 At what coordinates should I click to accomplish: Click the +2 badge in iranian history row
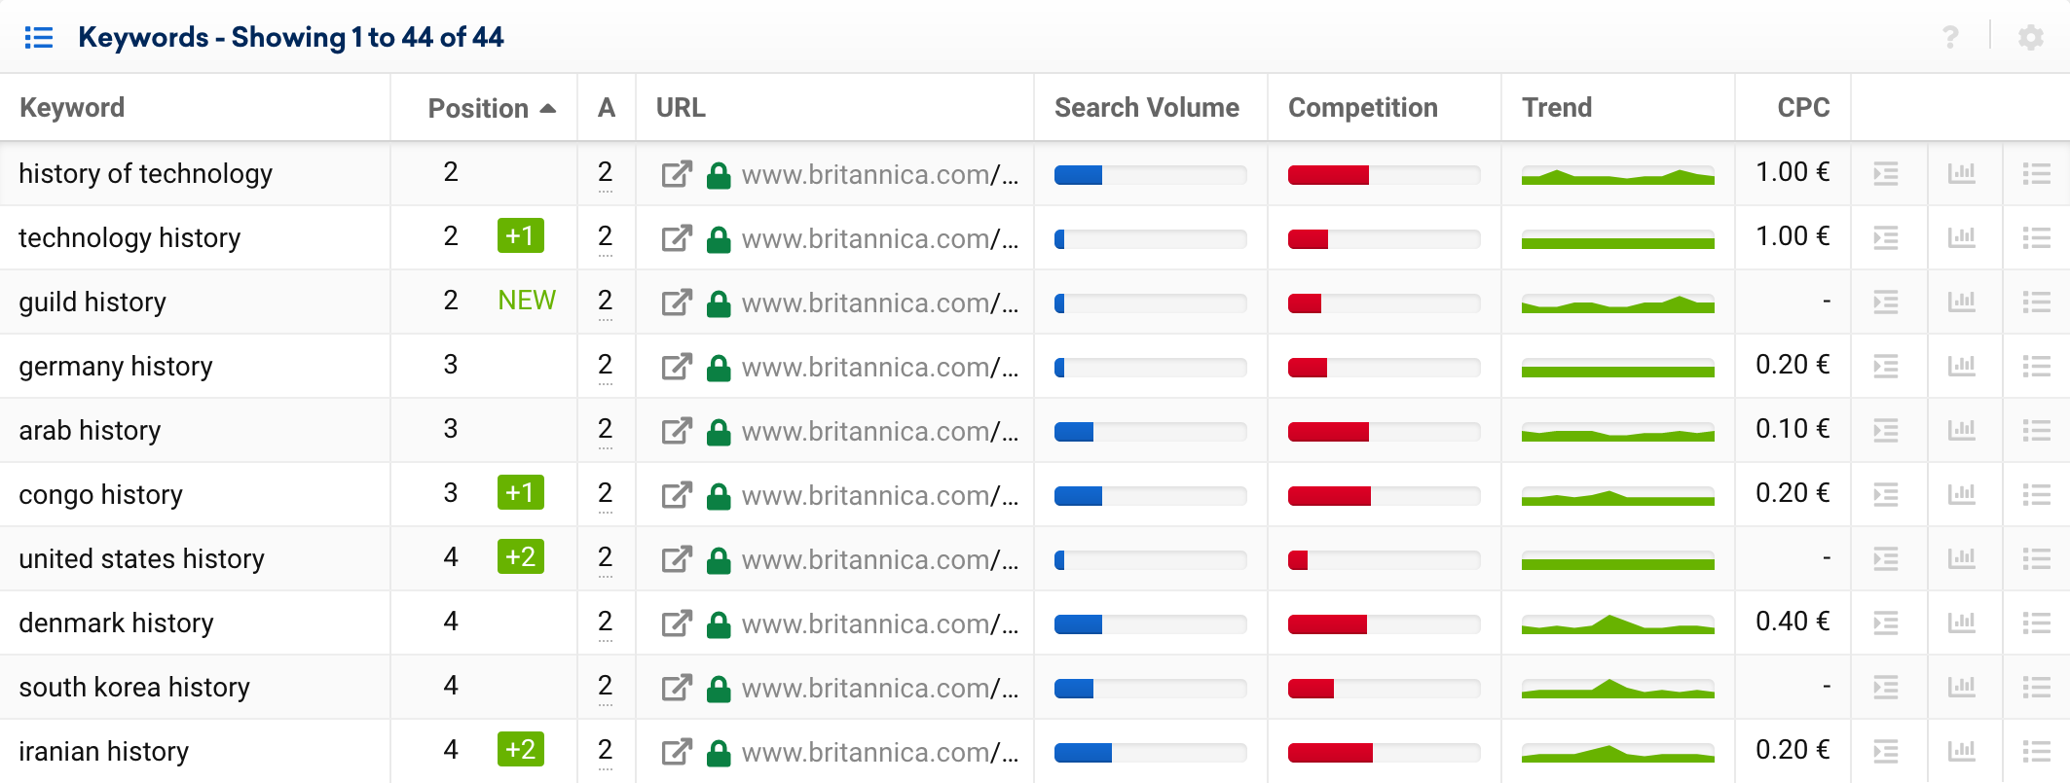tap(521, 750)
